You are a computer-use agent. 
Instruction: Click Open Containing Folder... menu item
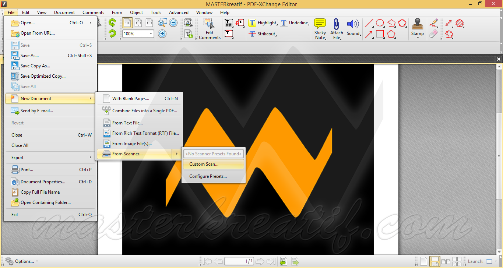pos(50,202)
